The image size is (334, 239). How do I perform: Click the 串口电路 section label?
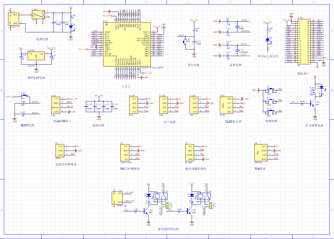pos(170,122)
